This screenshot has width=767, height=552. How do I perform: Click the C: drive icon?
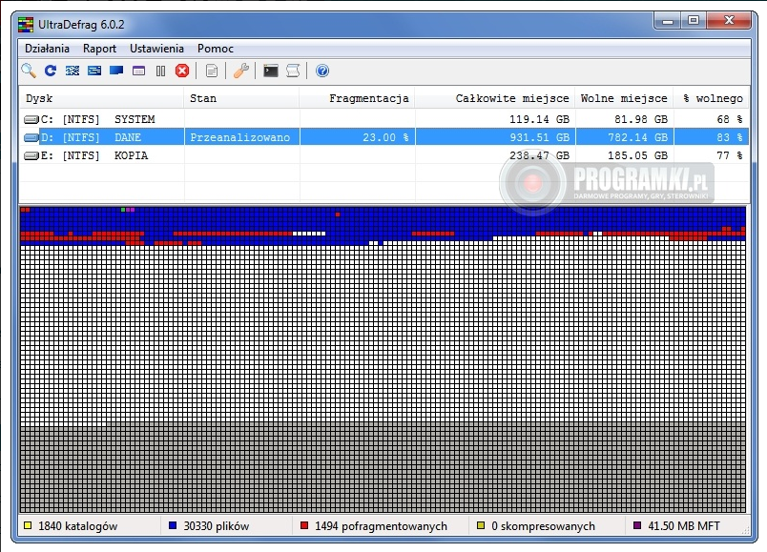(x=31, y=119)
